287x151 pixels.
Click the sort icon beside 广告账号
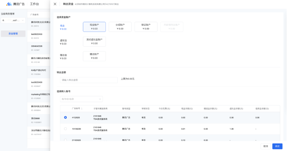point(82,109)
